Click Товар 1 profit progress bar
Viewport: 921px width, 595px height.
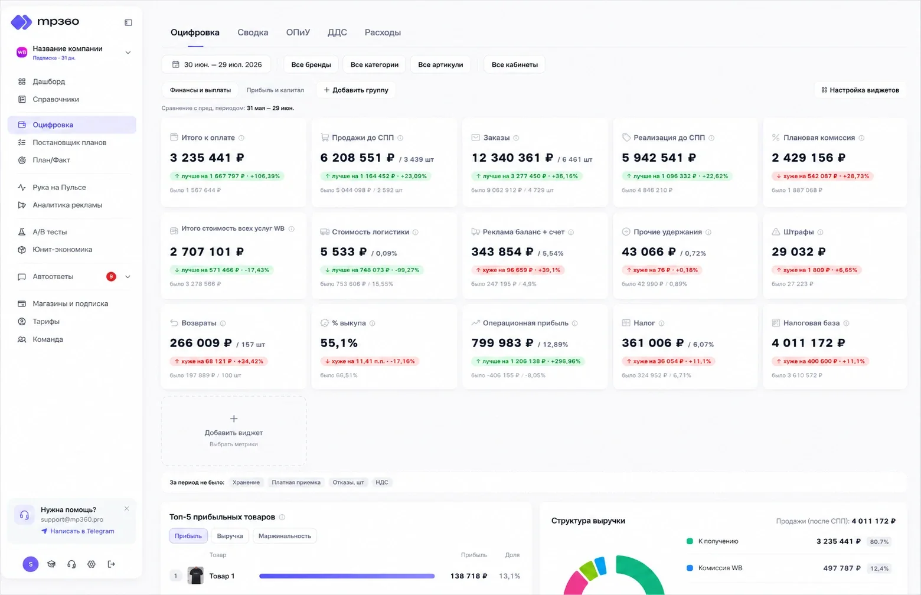(x=347, y=576)
